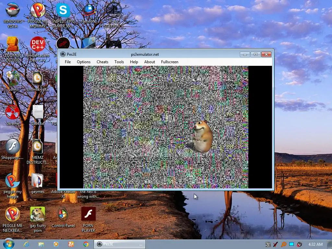This screenshot has width=332, height=249.
Task: Open the Tools menu in Pes3E
Action: point(119,62)
